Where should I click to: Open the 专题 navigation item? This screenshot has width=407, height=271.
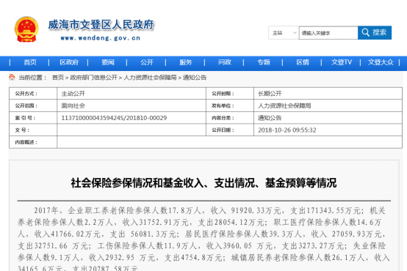pyautogui.click(x=264, y=62)
